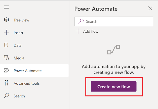Screen dimensions: 158x109
Task: Open Advanced tools label in sidebar
Action: point(27,83)
